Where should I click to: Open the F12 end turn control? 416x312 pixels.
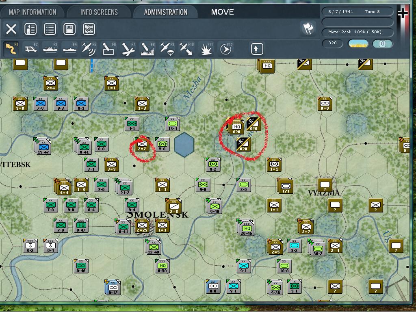[226, 48]
